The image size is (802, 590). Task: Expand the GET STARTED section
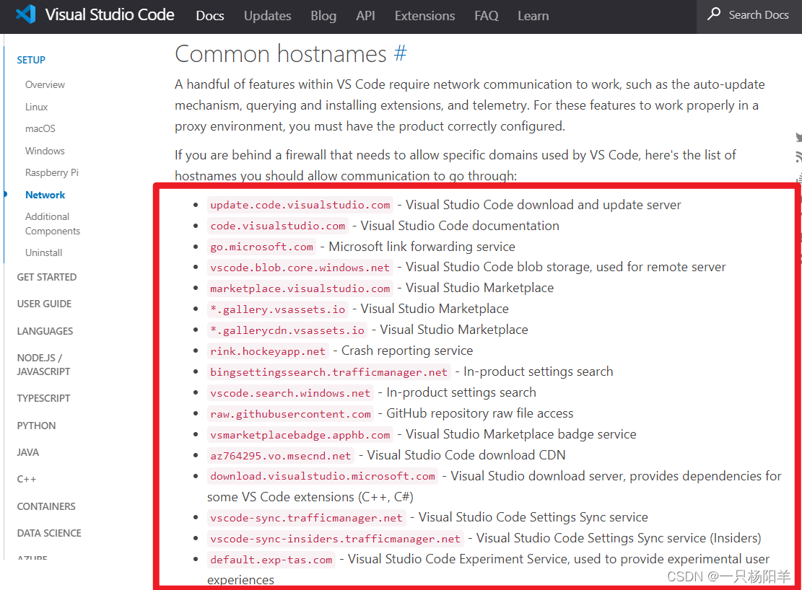coord(46,277)
